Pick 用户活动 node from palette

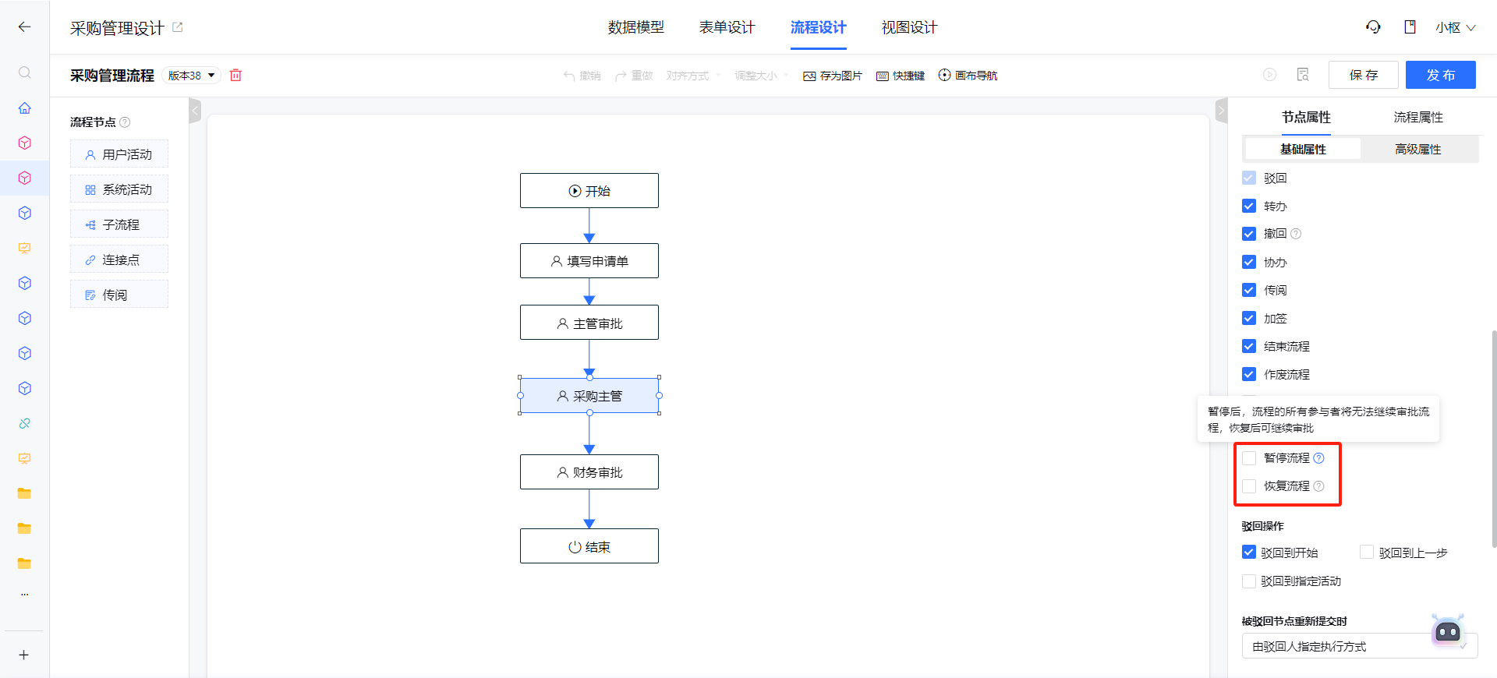pyautogui.click(x=119, y=154)
